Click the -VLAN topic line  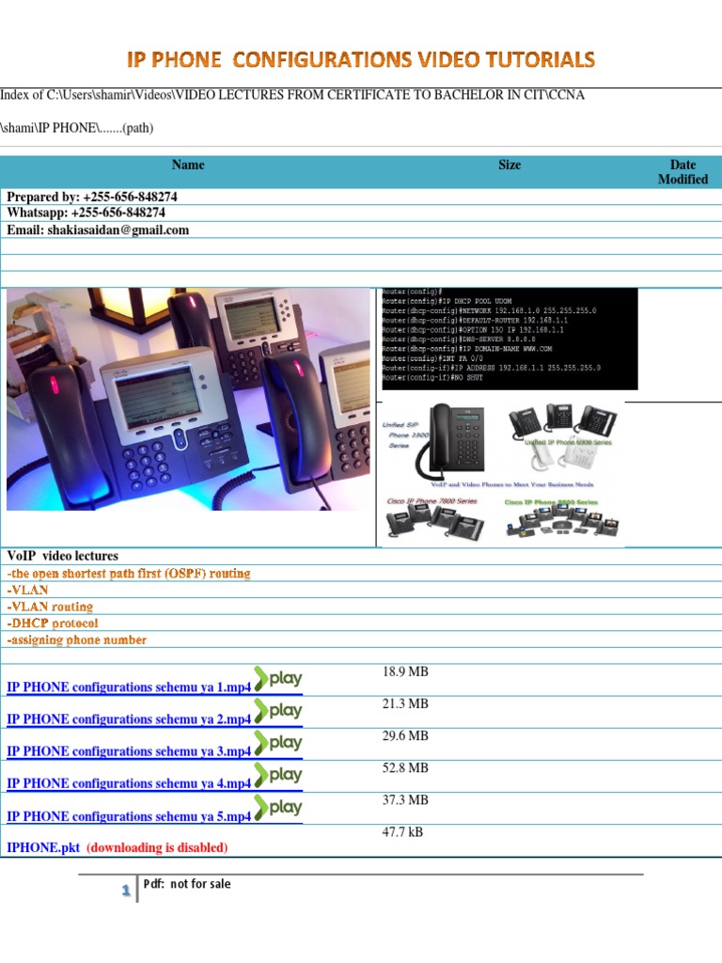27,591
